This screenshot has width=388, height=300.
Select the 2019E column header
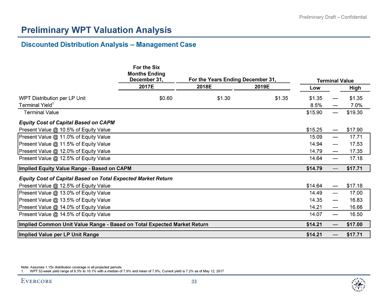point(262,87)
